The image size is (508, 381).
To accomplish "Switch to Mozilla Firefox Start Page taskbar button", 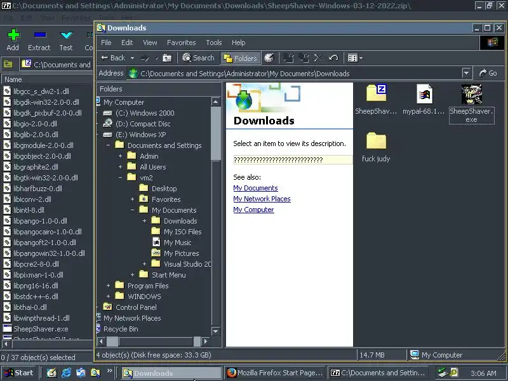I will coord(275,373).
